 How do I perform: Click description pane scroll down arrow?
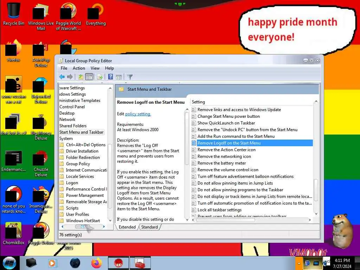click(x=187, y=220)
